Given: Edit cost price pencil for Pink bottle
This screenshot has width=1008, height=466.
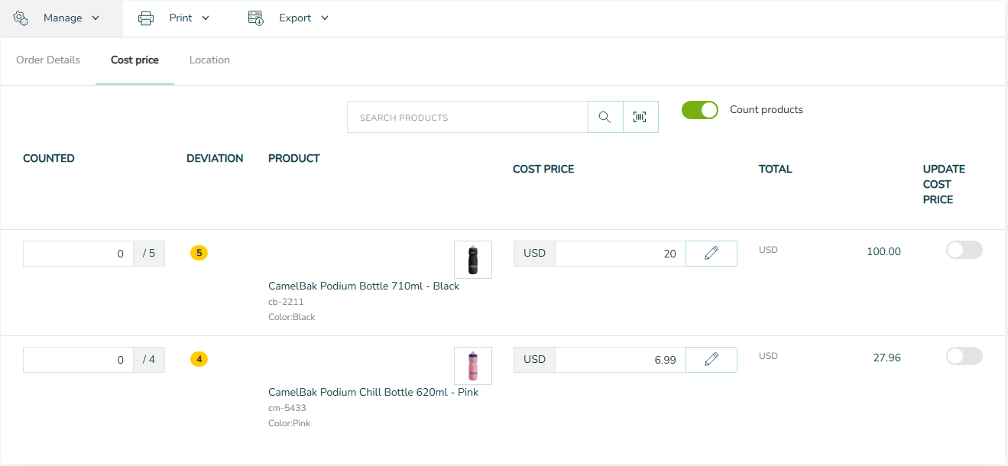Looking at the screenshot, I should tap(711, 360).
